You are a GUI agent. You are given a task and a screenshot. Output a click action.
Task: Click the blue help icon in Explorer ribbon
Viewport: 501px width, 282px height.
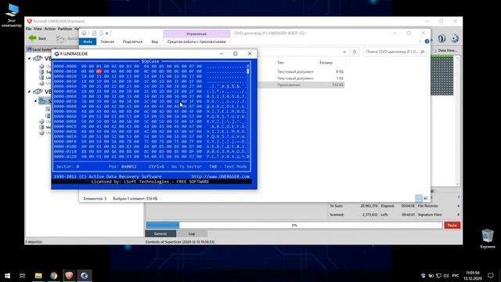(427, 42)
